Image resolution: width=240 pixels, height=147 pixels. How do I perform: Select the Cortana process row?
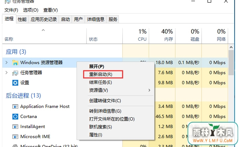(x=115, y=117)
